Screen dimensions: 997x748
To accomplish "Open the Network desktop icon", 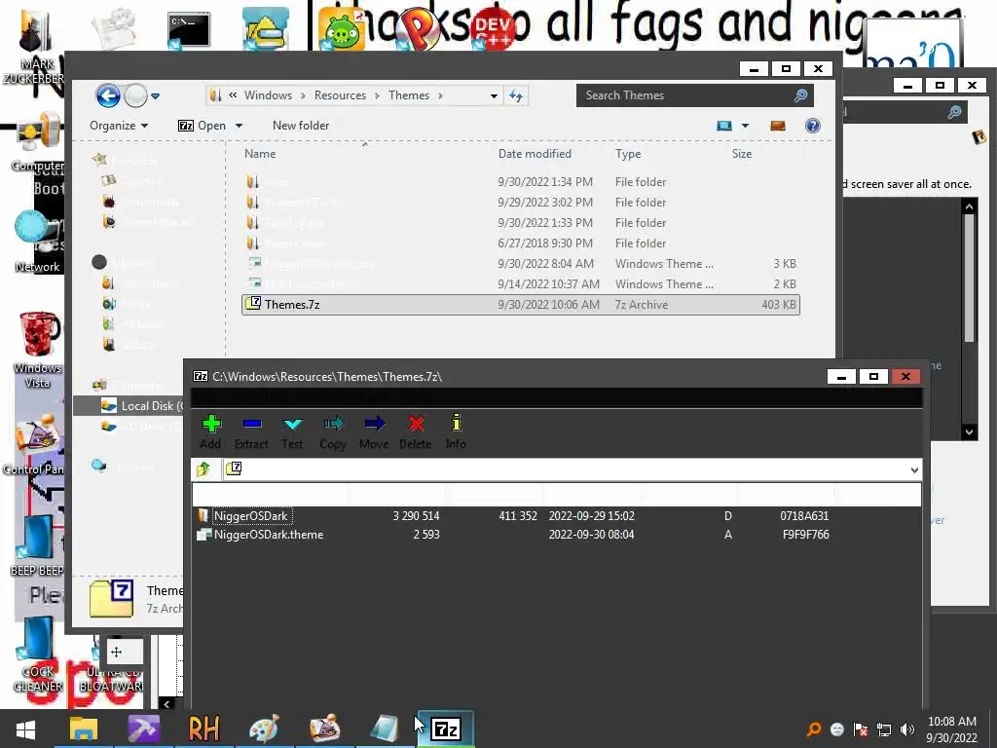I will point(37,242).
